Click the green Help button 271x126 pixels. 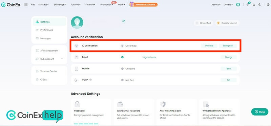pos(260,112)
